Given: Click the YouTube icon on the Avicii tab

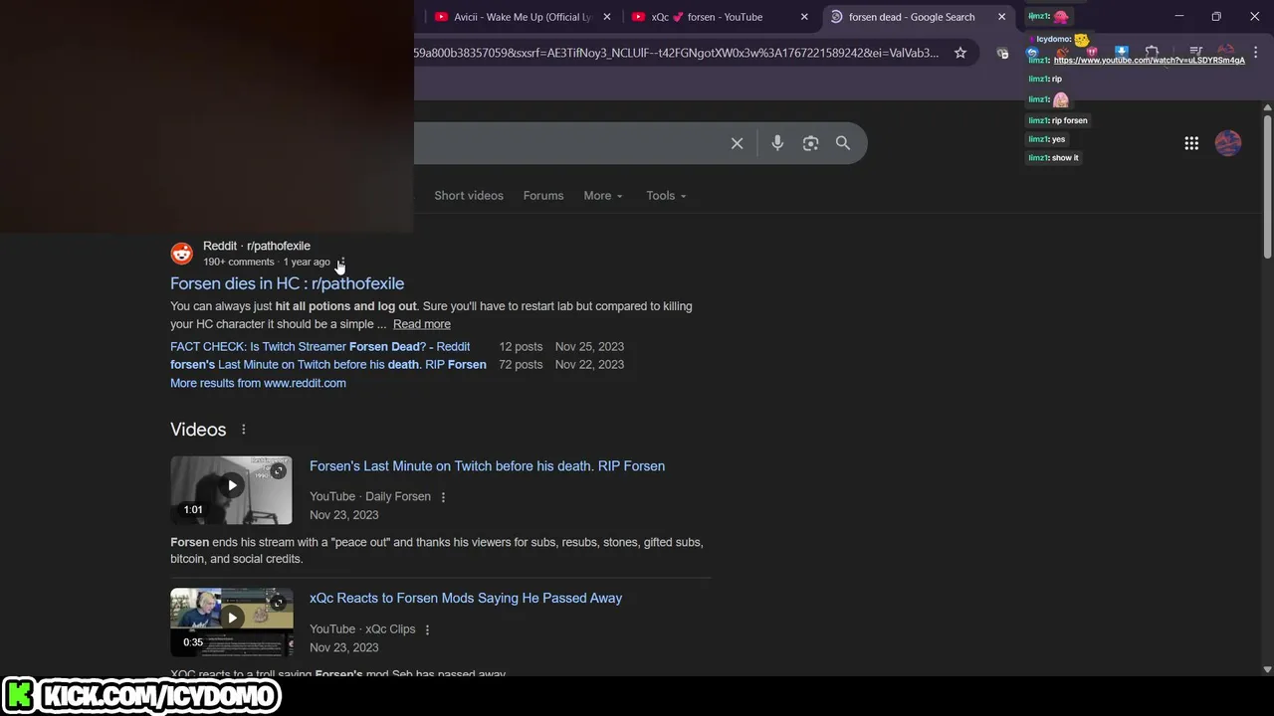Looking at the screenshot, I should (x=441, y=17).
